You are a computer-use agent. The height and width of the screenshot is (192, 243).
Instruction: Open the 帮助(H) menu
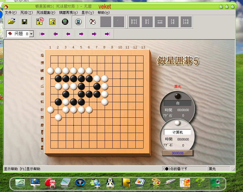(x=104, y=13)
